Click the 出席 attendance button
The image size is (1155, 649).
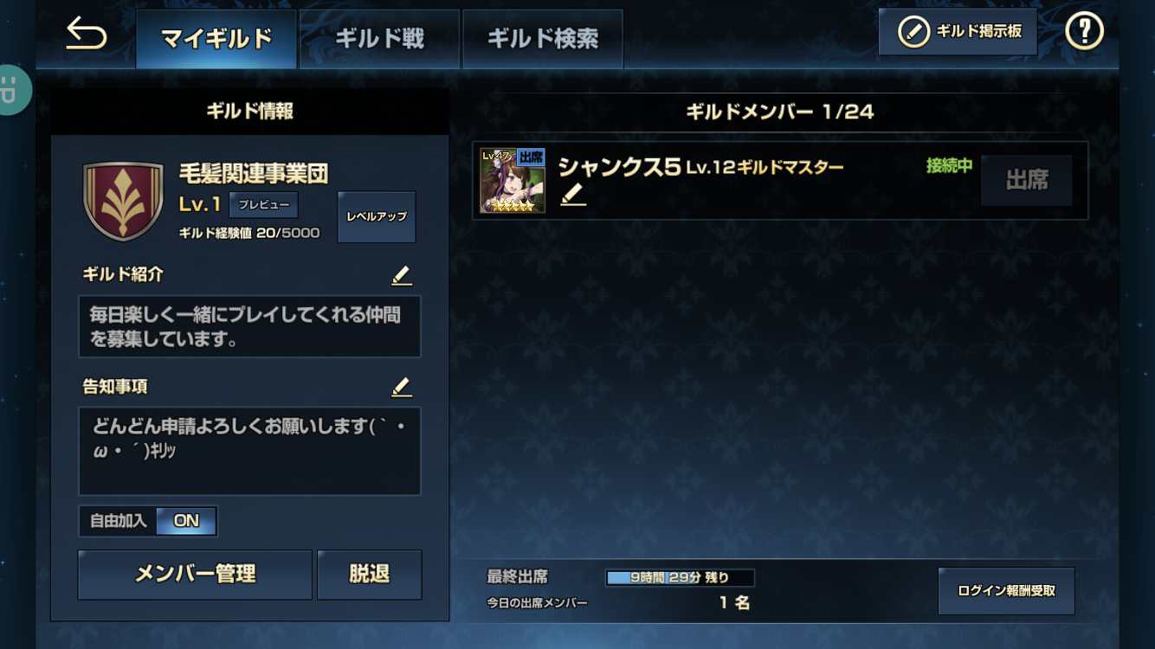tap(1027, 180)
